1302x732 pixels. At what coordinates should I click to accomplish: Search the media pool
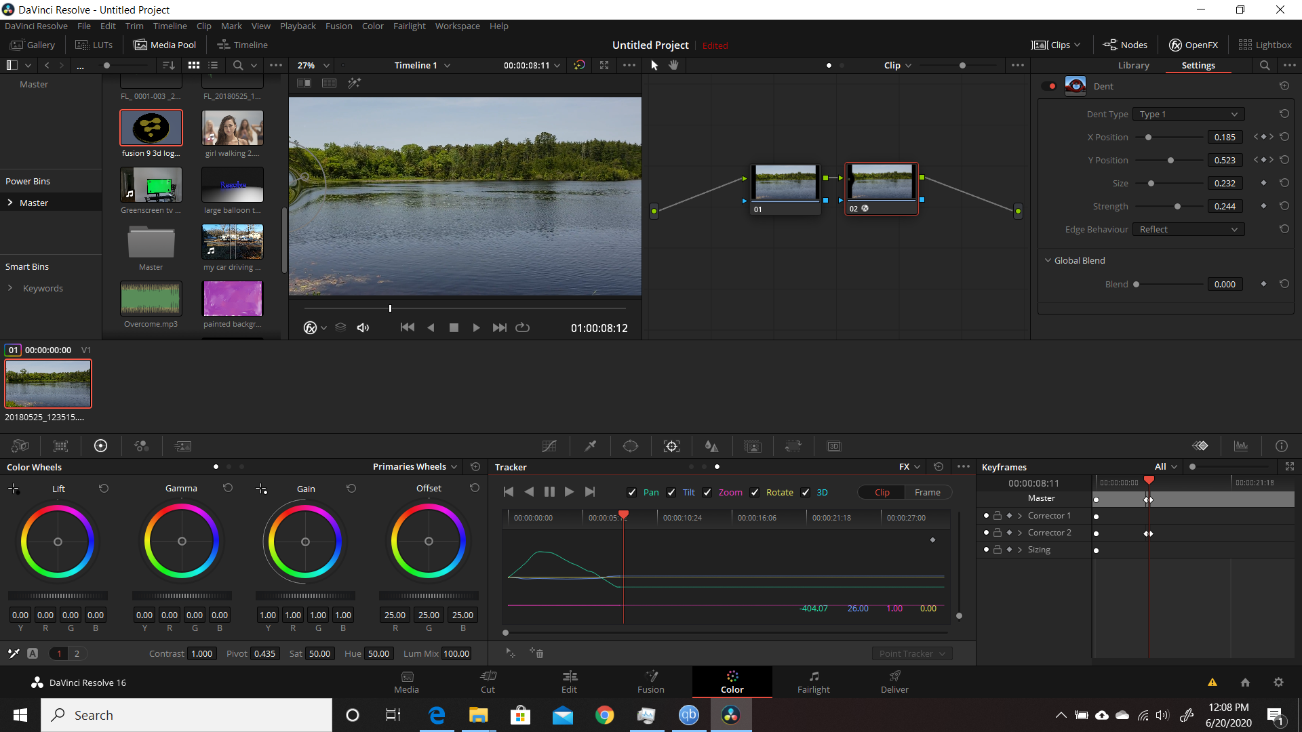[238, 65]
